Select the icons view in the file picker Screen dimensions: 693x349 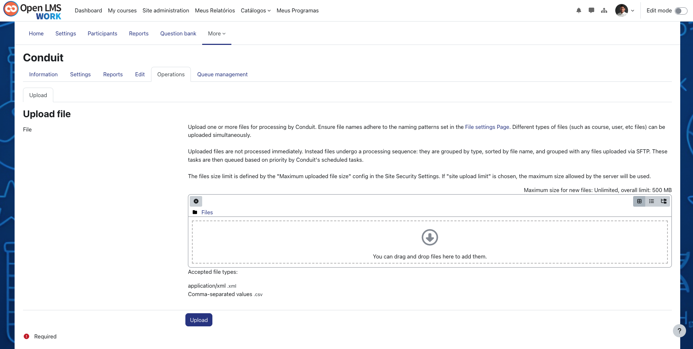point(639,201)
